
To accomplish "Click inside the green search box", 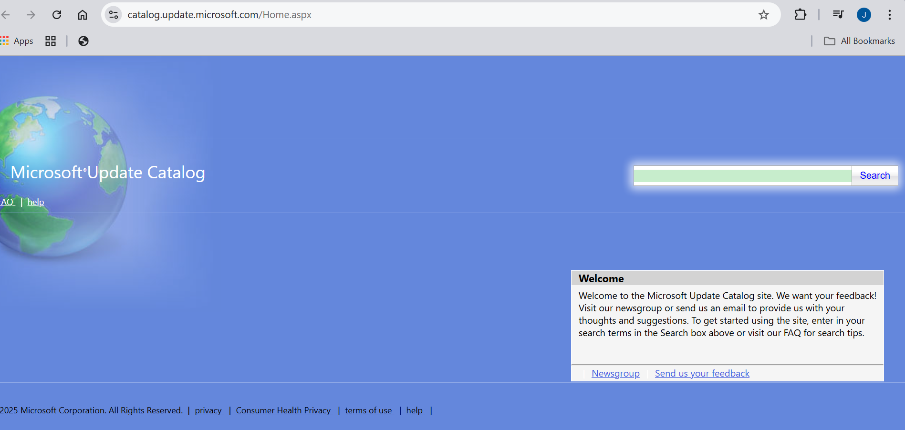I will click(742, 175).
